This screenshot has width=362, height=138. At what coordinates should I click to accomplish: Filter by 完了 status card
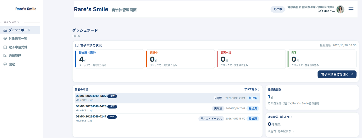[x=322, y=59]
